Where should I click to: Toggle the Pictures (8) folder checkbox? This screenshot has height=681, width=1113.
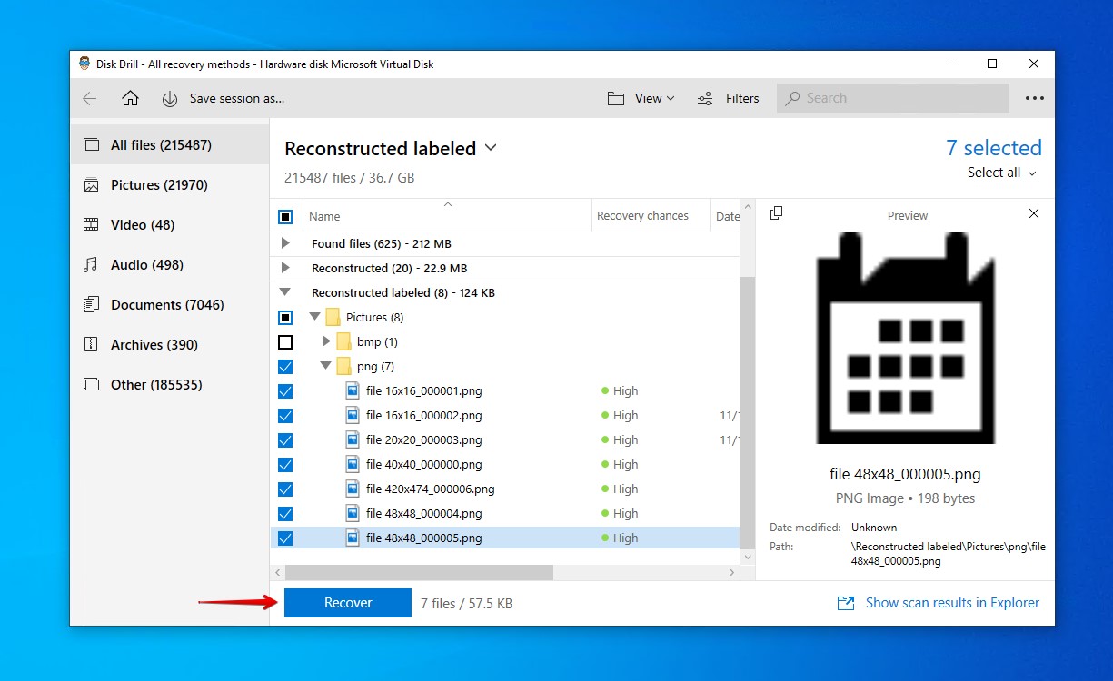(x=285, y=318)
